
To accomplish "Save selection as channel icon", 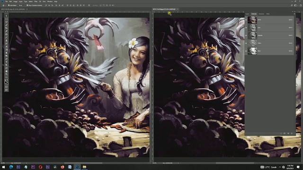I will (285, 133).
